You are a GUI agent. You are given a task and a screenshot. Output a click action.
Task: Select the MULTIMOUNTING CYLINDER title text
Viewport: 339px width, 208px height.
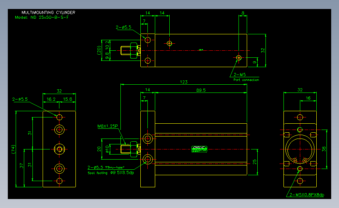48,12
